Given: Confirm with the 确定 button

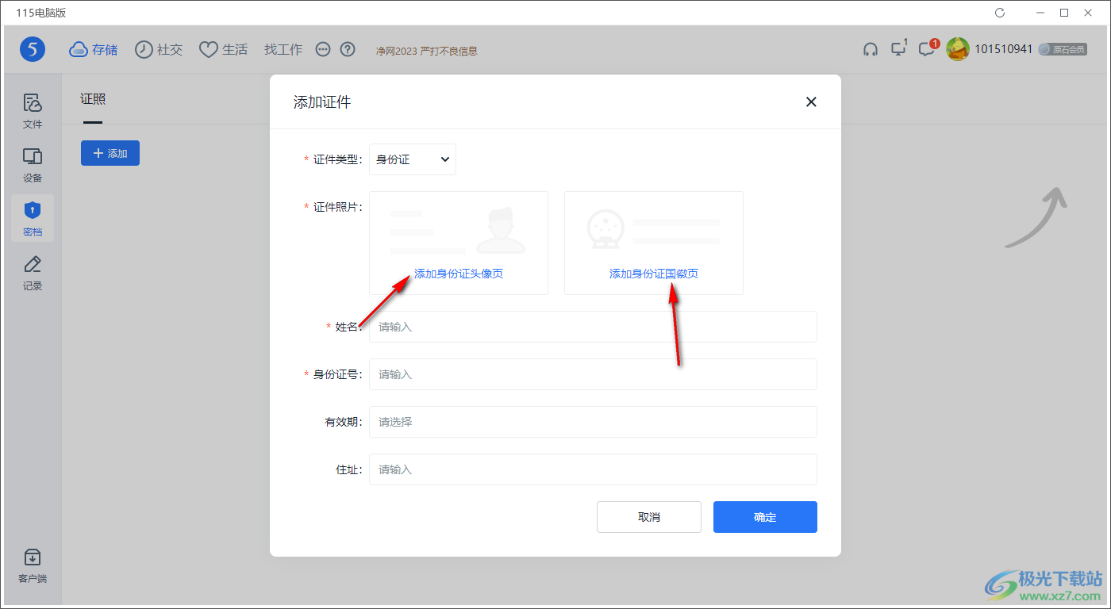Looking at the screenshot, I should (765, 517).
